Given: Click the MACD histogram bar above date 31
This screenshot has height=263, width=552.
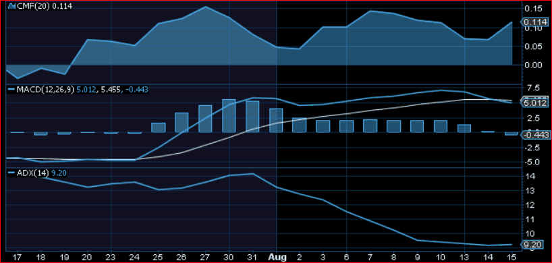Looking at the screenshot, I should (x=252, y=117).
